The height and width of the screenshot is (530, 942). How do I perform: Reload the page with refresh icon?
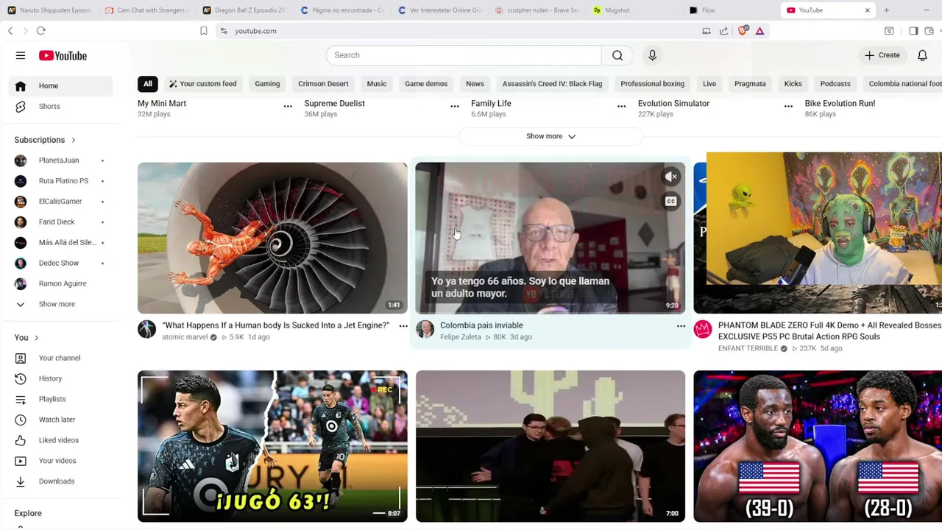[x=41, y=31]
